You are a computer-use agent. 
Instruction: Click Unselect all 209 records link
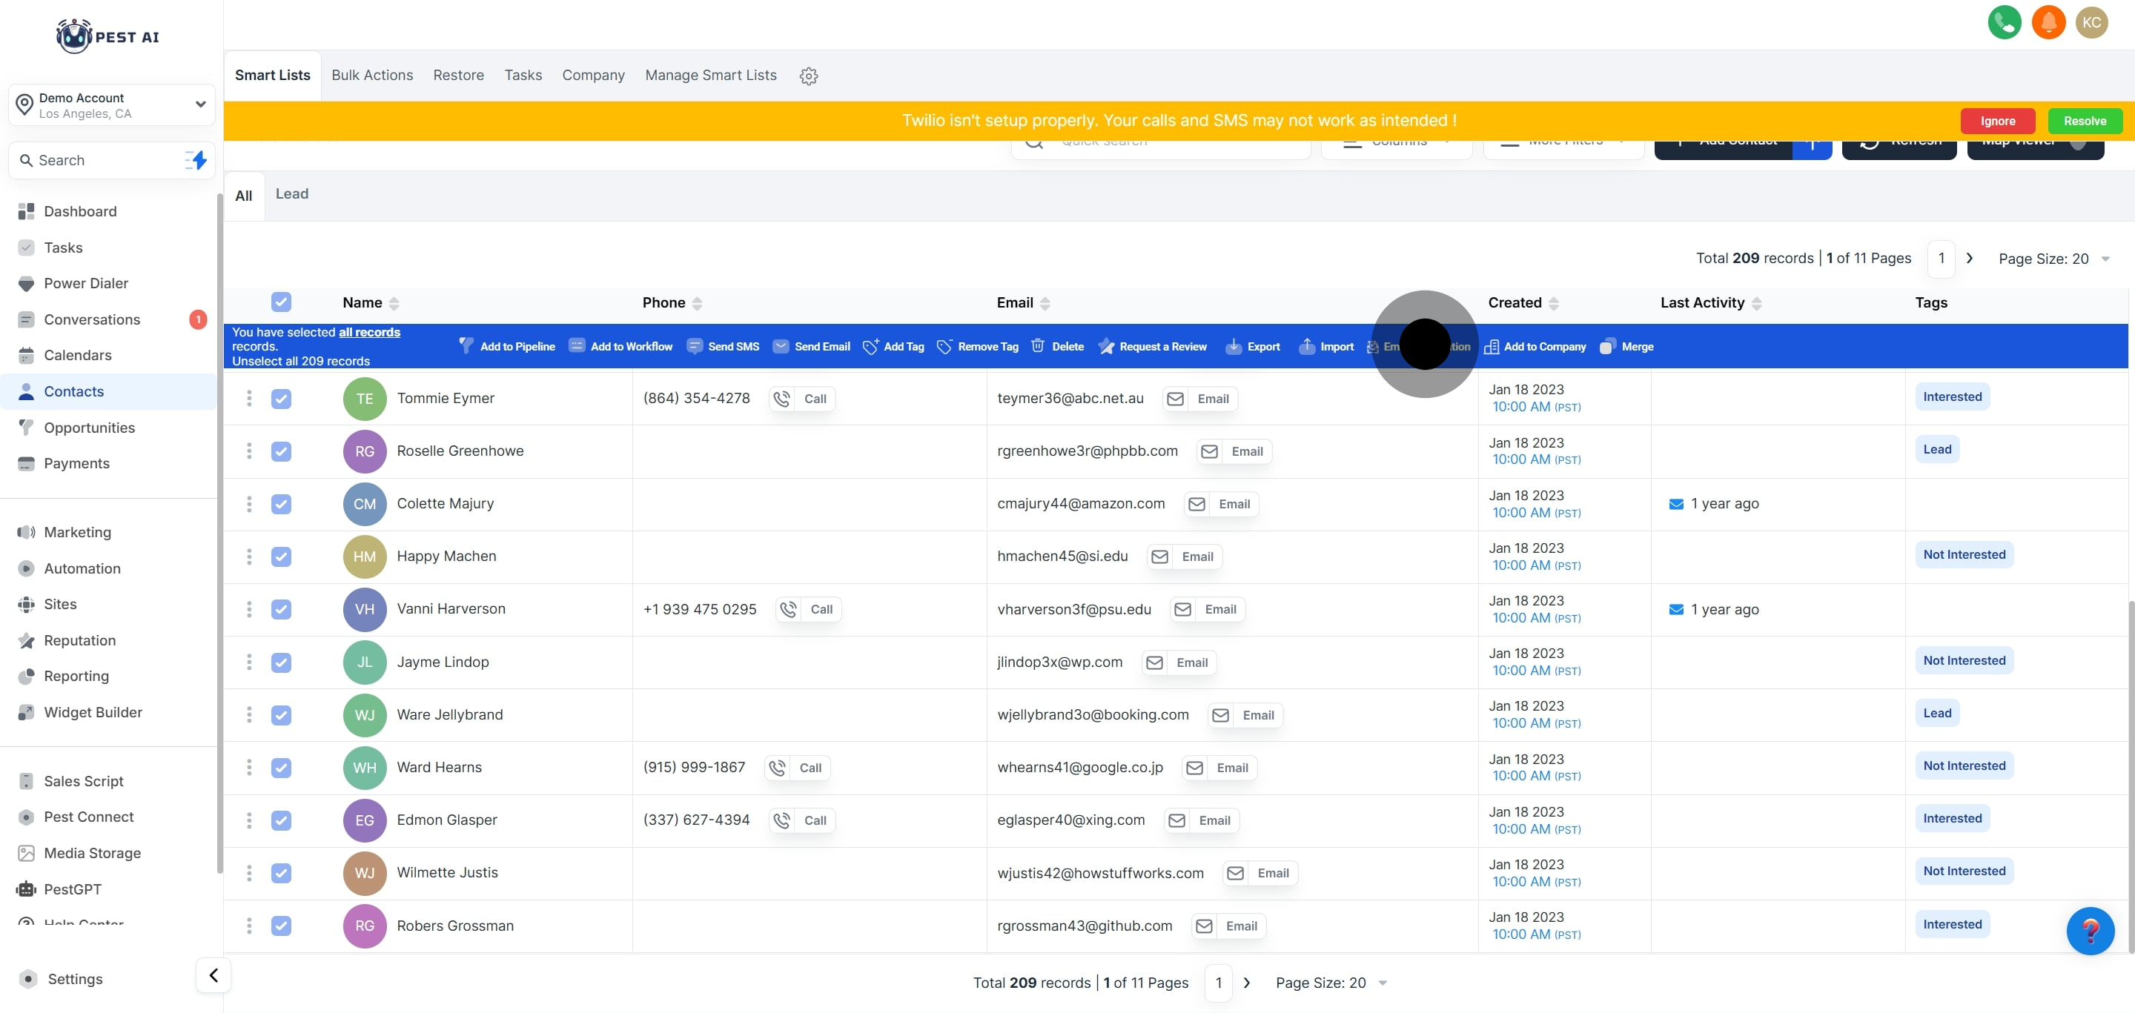(301, 361)
